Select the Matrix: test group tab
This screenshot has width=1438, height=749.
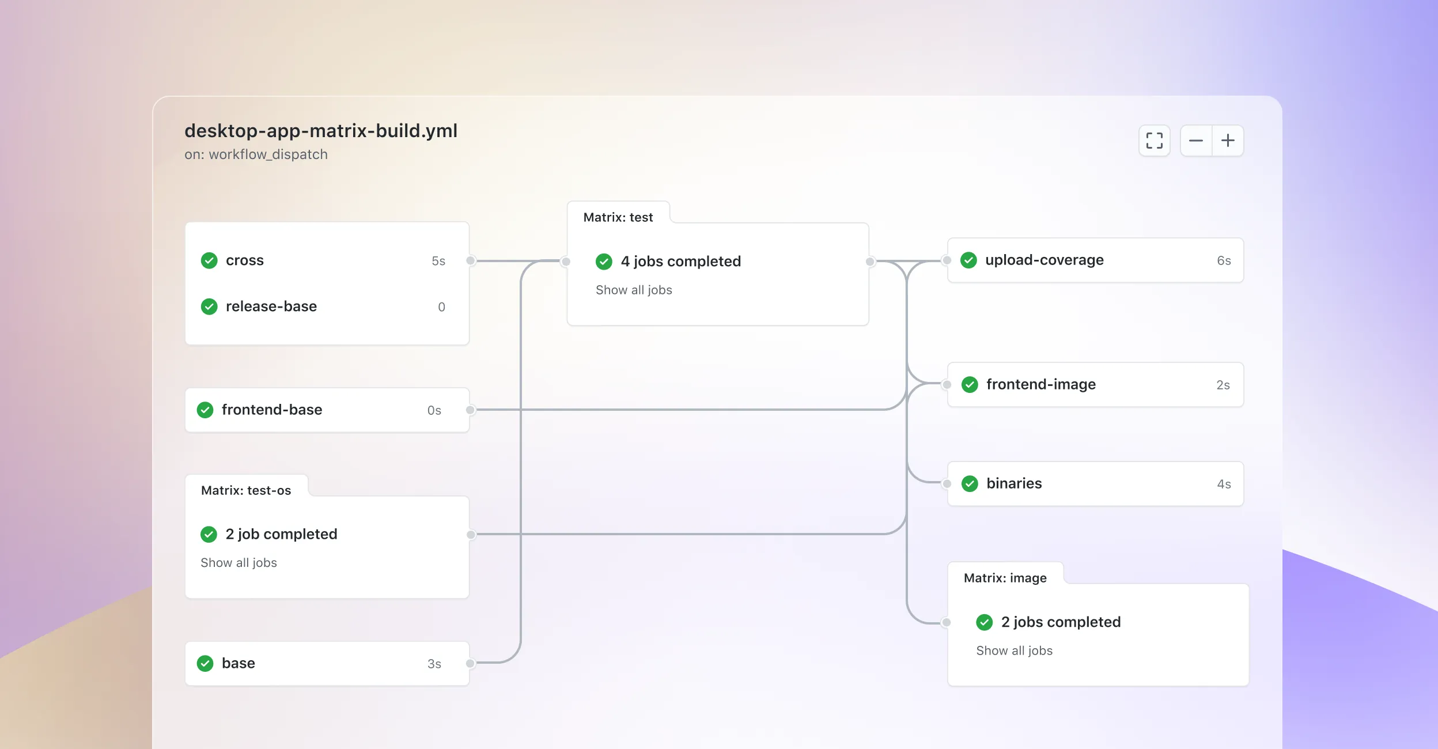pos(618,217)
